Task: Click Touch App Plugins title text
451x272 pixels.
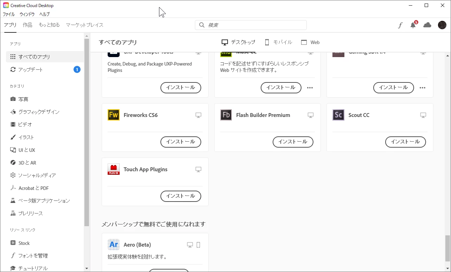Action: click(x=146, y=169)
